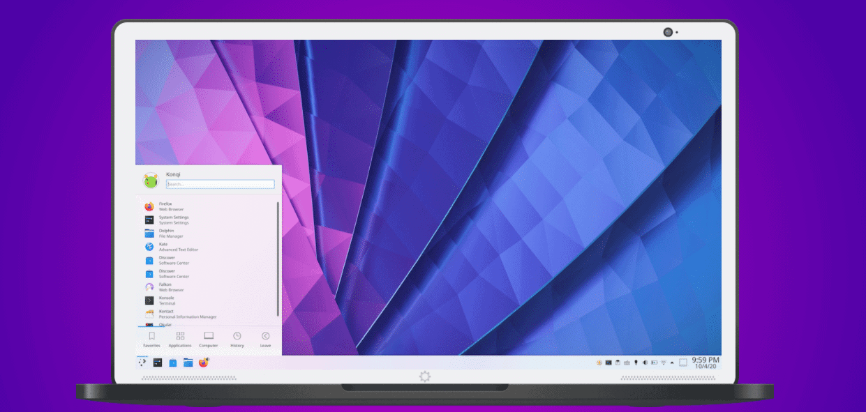Screen dimensions: 866x412
Task: Open the battery tray icon
Action: 654,363
